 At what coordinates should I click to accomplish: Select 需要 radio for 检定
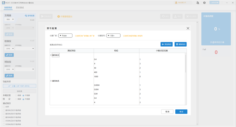[x=16, y=99]
